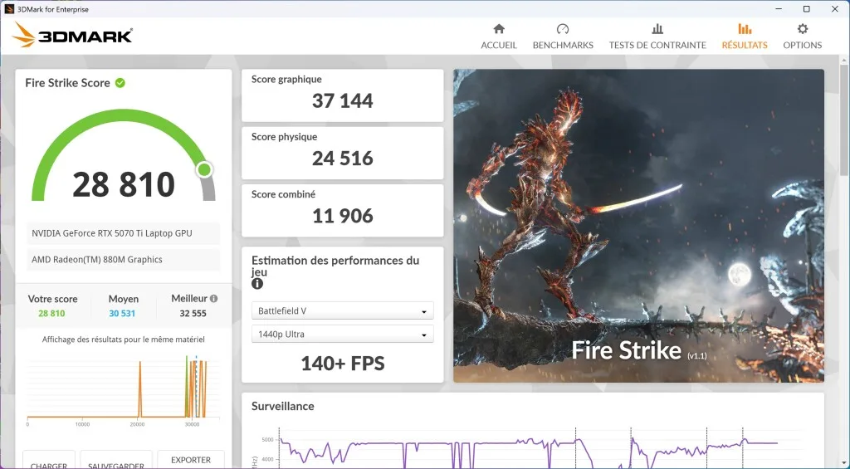Open Options via the gear icon
The height and width of the screenshot is (469, 850).
(803, 29)
